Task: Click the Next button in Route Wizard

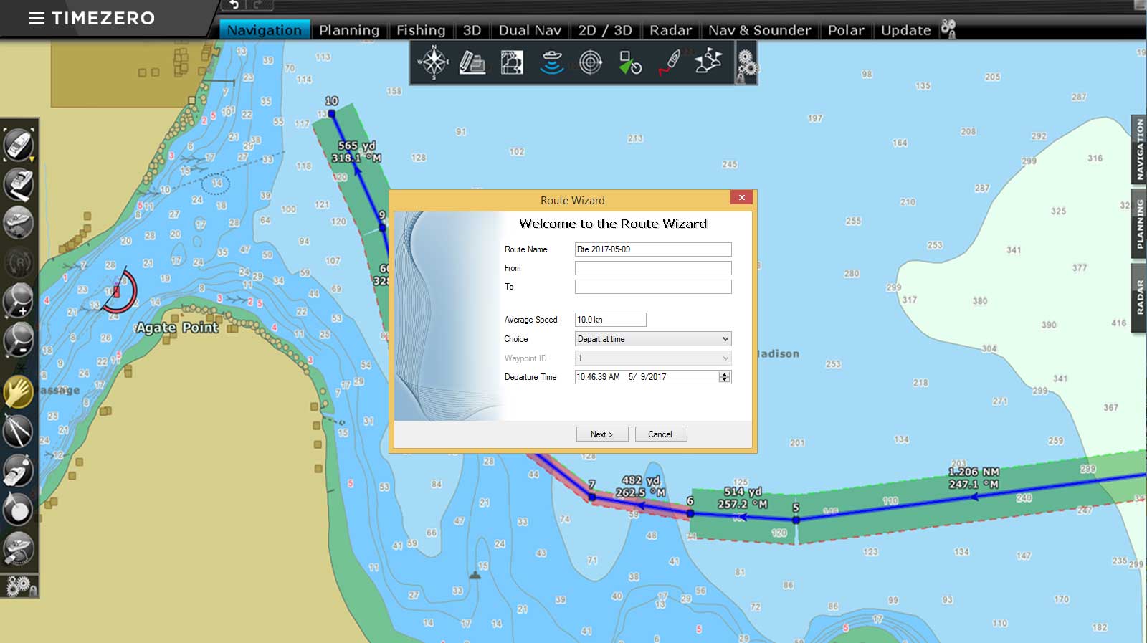Action: (601, 434)
